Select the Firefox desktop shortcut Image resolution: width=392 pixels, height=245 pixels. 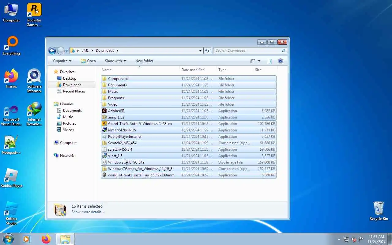tap(11, 79)
